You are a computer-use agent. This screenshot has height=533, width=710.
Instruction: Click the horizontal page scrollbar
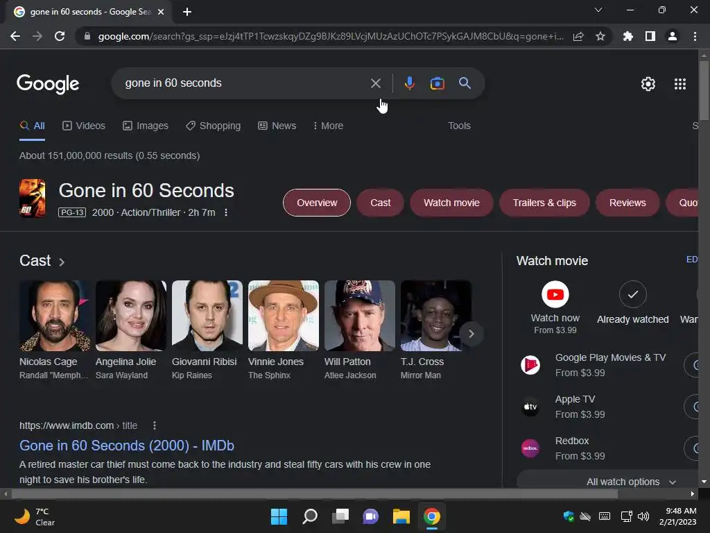pos(314,493)
